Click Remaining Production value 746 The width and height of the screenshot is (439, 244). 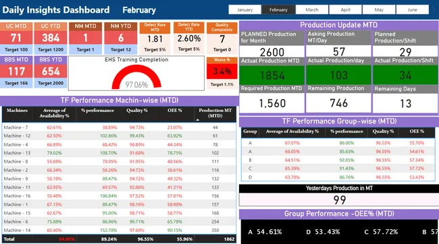coord(339,103)
